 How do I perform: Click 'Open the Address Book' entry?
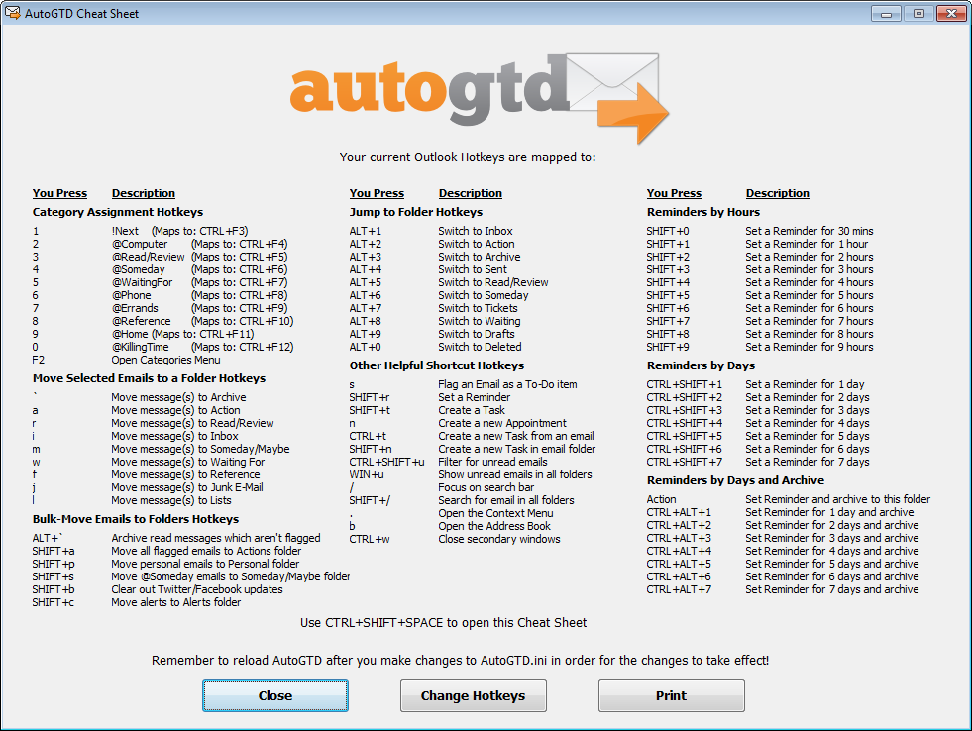[x=494, y=526]
